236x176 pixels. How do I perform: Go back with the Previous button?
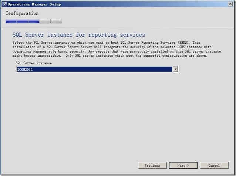coord(152,166)
